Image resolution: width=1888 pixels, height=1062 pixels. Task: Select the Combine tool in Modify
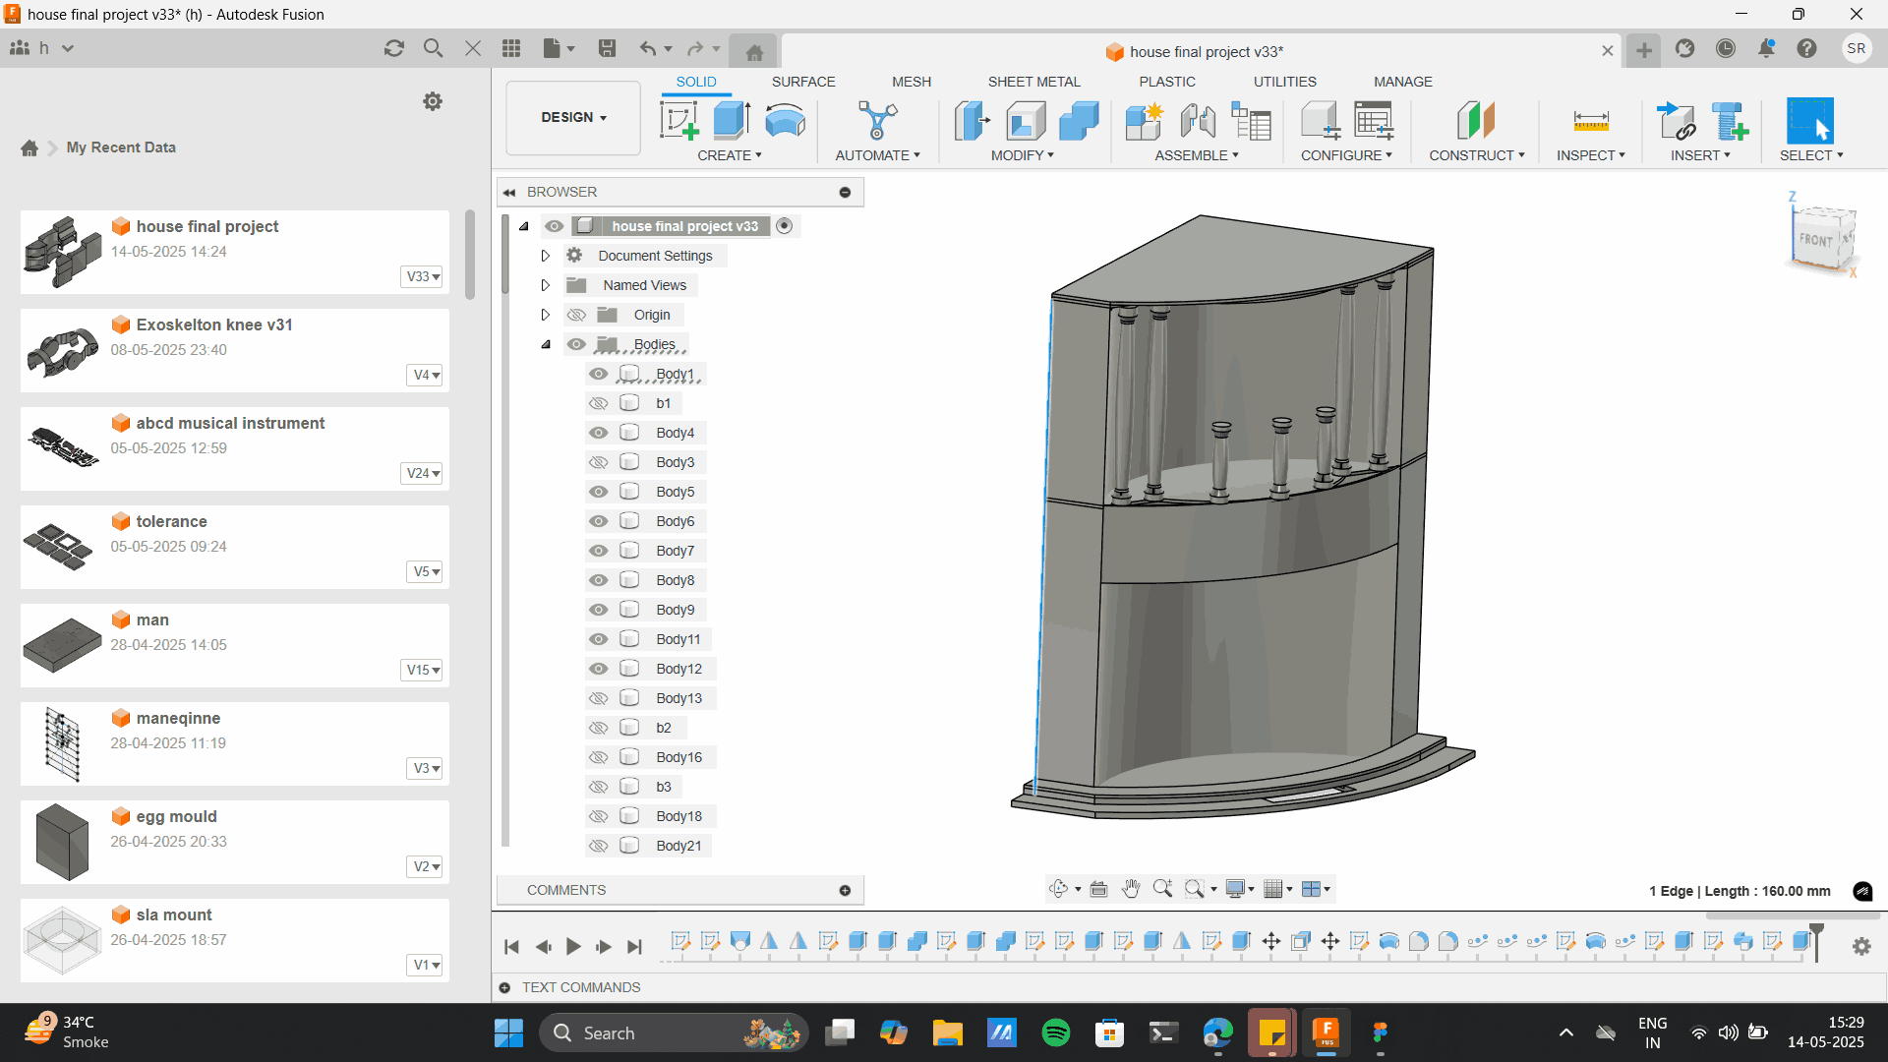click(x=1079, y=121)
